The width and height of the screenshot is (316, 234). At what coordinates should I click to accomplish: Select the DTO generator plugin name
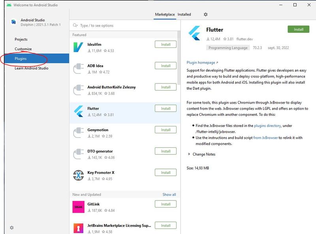click(x=100, y=151)
